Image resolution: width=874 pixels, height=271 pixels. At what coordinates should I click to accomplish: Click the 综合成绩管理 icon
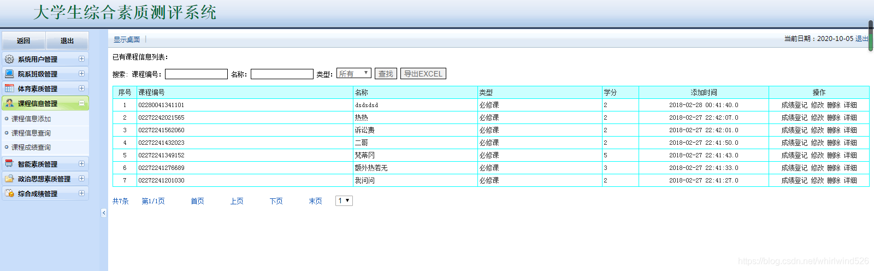coord(9,193)
